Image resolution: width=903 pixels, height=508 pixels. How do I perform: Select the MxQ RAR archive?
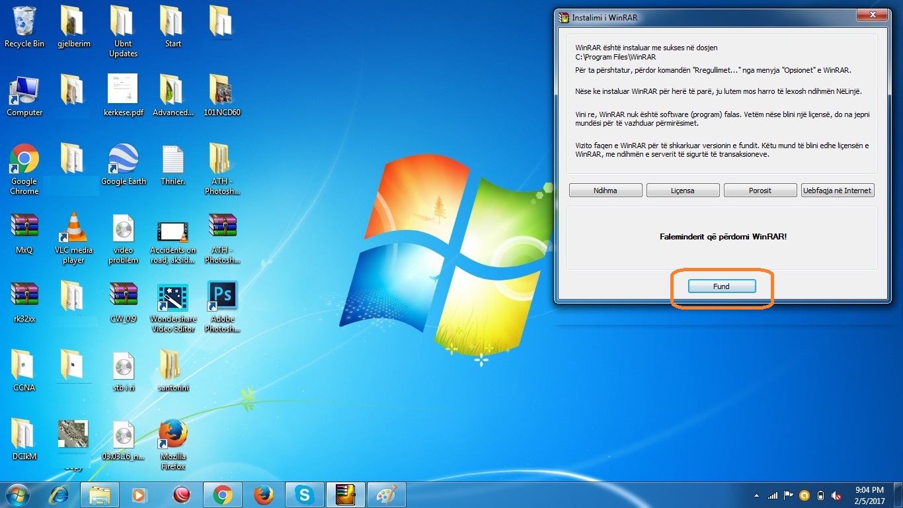(24, 233)
